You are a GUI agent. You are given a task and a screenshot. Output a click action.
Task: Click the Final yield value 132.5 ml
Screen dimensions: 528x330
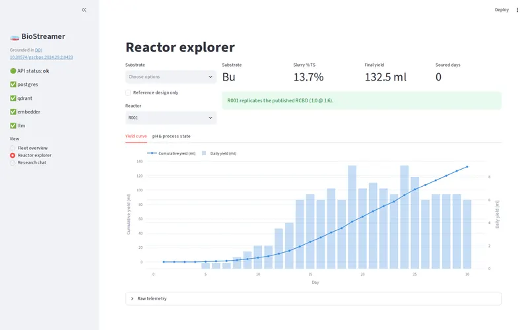pyautogui.click(x=385, y=77)
